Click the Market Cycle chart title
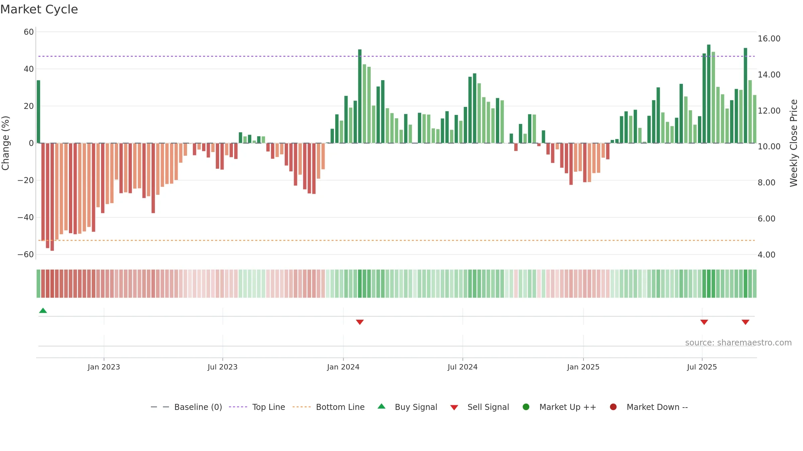803x451 pixels. tap(39, 9)
